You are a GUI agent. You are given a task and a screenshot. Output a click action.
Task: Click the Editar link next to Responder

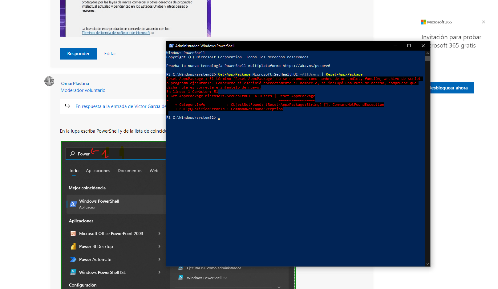(110, 54)
